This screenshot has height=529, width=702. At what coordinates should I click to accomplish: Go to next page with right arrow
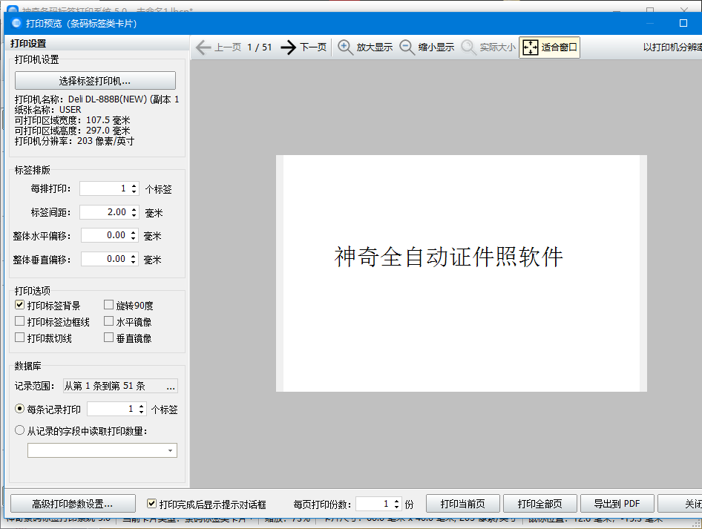tap(289, 47)
